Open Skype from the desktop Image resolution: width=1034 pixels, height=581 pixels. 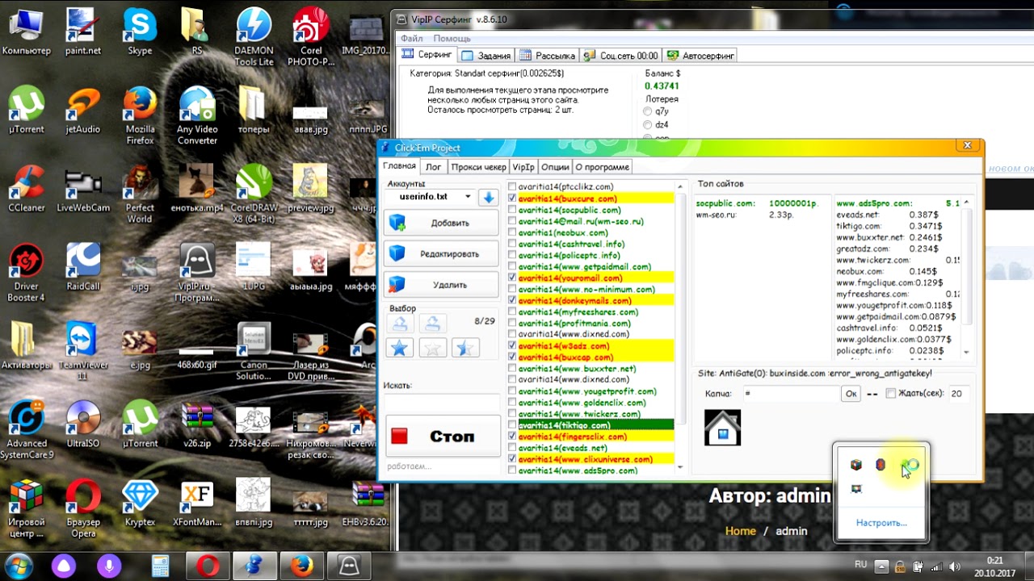tap(140, 31)
